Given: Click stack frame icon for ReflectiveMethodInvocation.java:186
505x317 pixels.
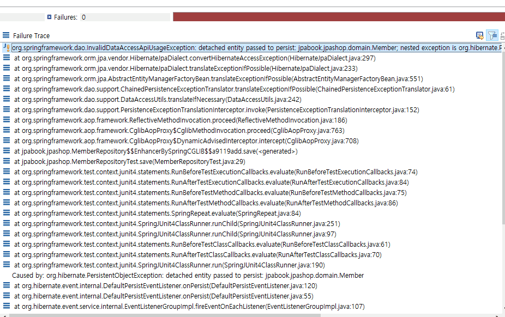Looking at the screenshot, I should [7, 120].
